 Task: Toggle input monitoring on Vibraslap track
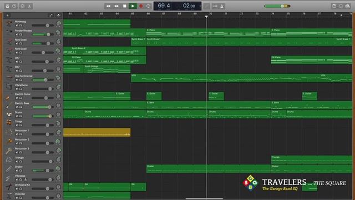pos(26,179)
